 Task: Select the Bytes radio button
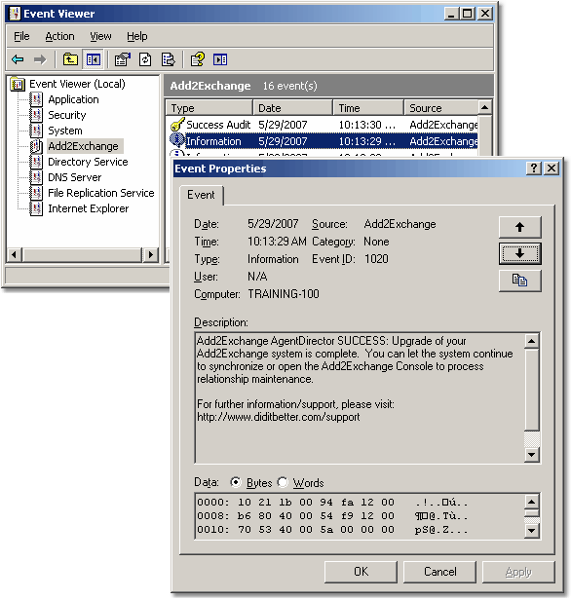click(236, 482)
